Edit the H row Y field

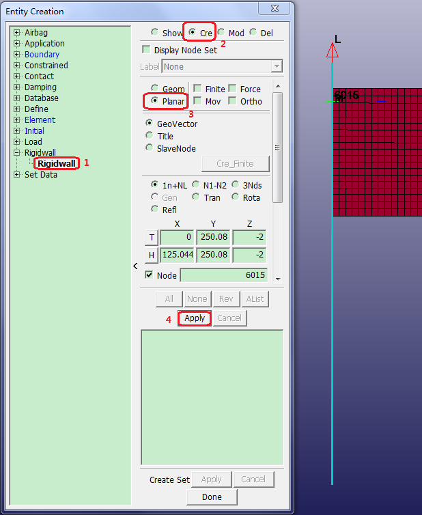pos(213,255)
